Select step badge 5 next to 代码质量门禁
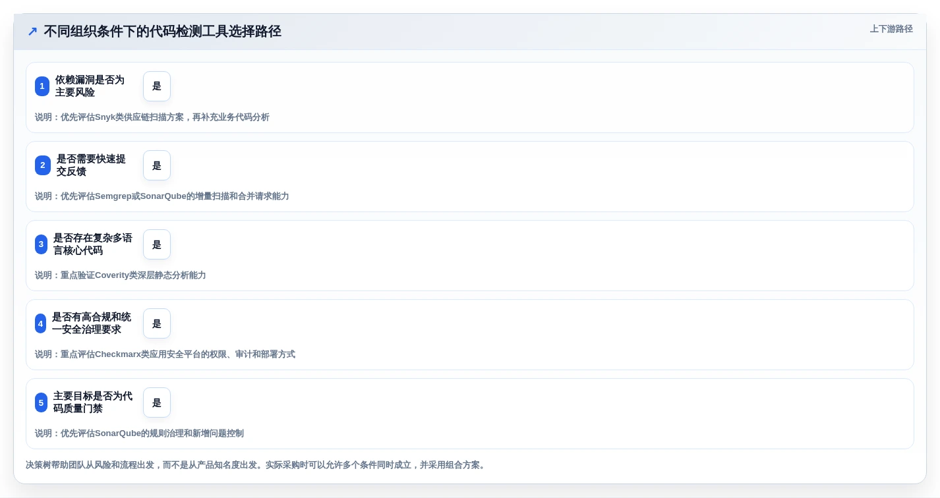 pos(41,402)
